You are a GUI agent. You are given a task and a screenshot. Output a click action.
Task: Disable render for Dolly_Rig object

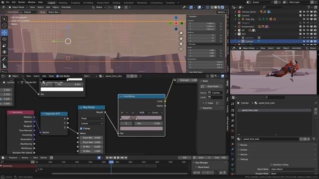pyautogui.click(x=315, y=19)
